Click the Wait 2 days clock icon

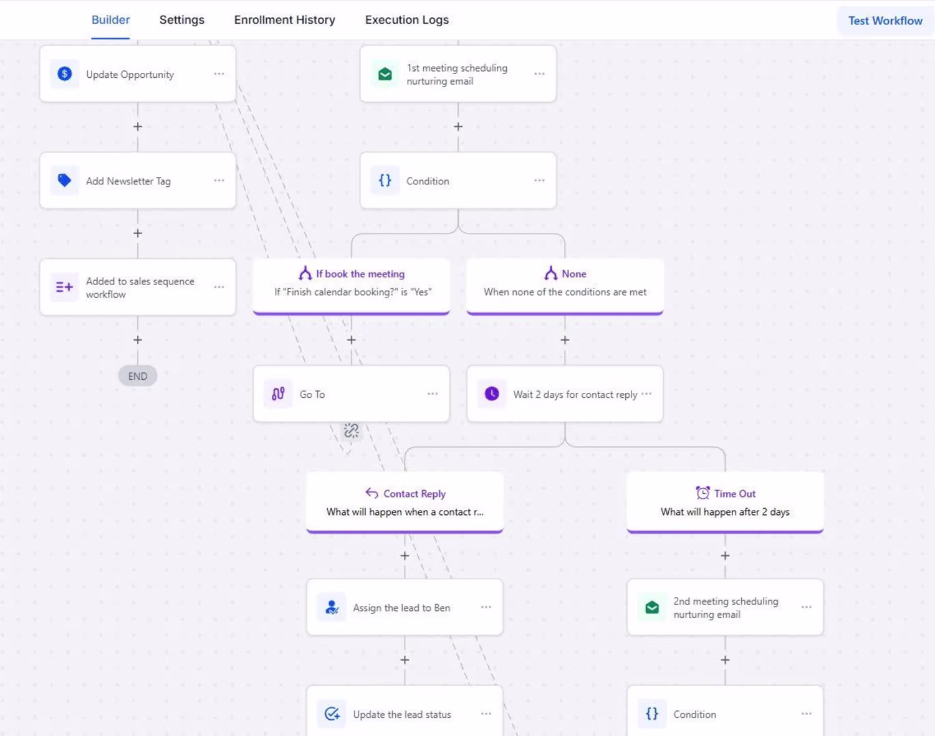click(492, 394)
